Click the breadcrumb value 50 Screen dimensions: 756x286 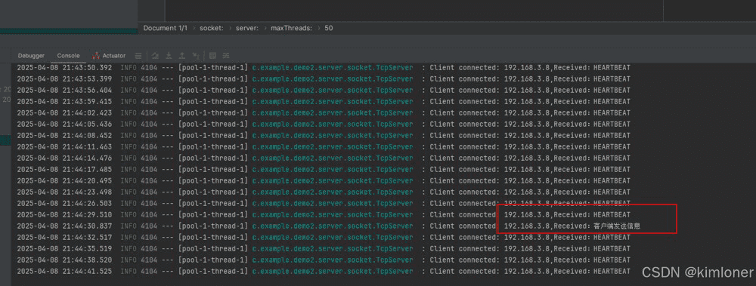click(328, 28)
